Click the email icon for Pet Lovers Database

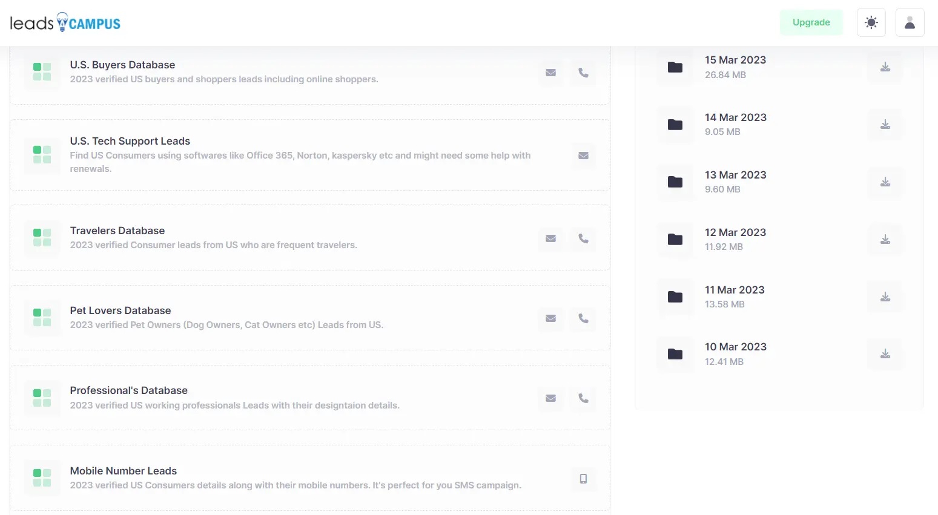pos(550,318)
